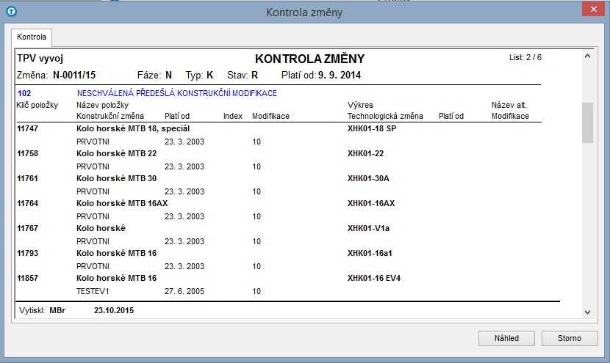Click the KONTROLA ZMĚNY report title
Image resolution: width=610 pixels, height=363 pixels.
coord(309,59)
